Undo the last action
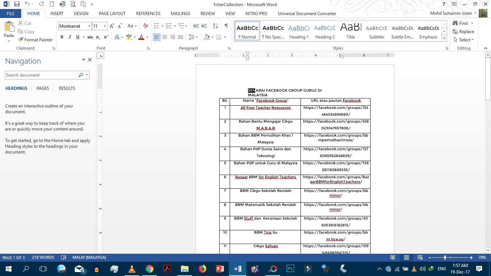This screenshot has width=491, height=276. pyautogui.click(x=27, y=4)
